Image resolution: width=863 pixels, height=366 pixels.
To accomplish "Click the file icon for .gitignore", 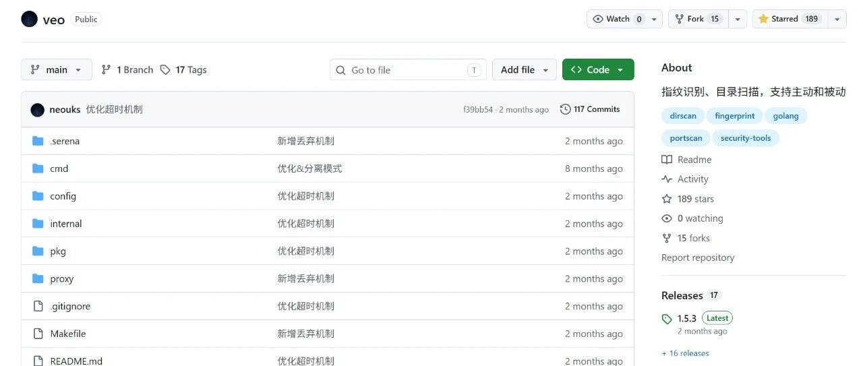I will [38, 306].
